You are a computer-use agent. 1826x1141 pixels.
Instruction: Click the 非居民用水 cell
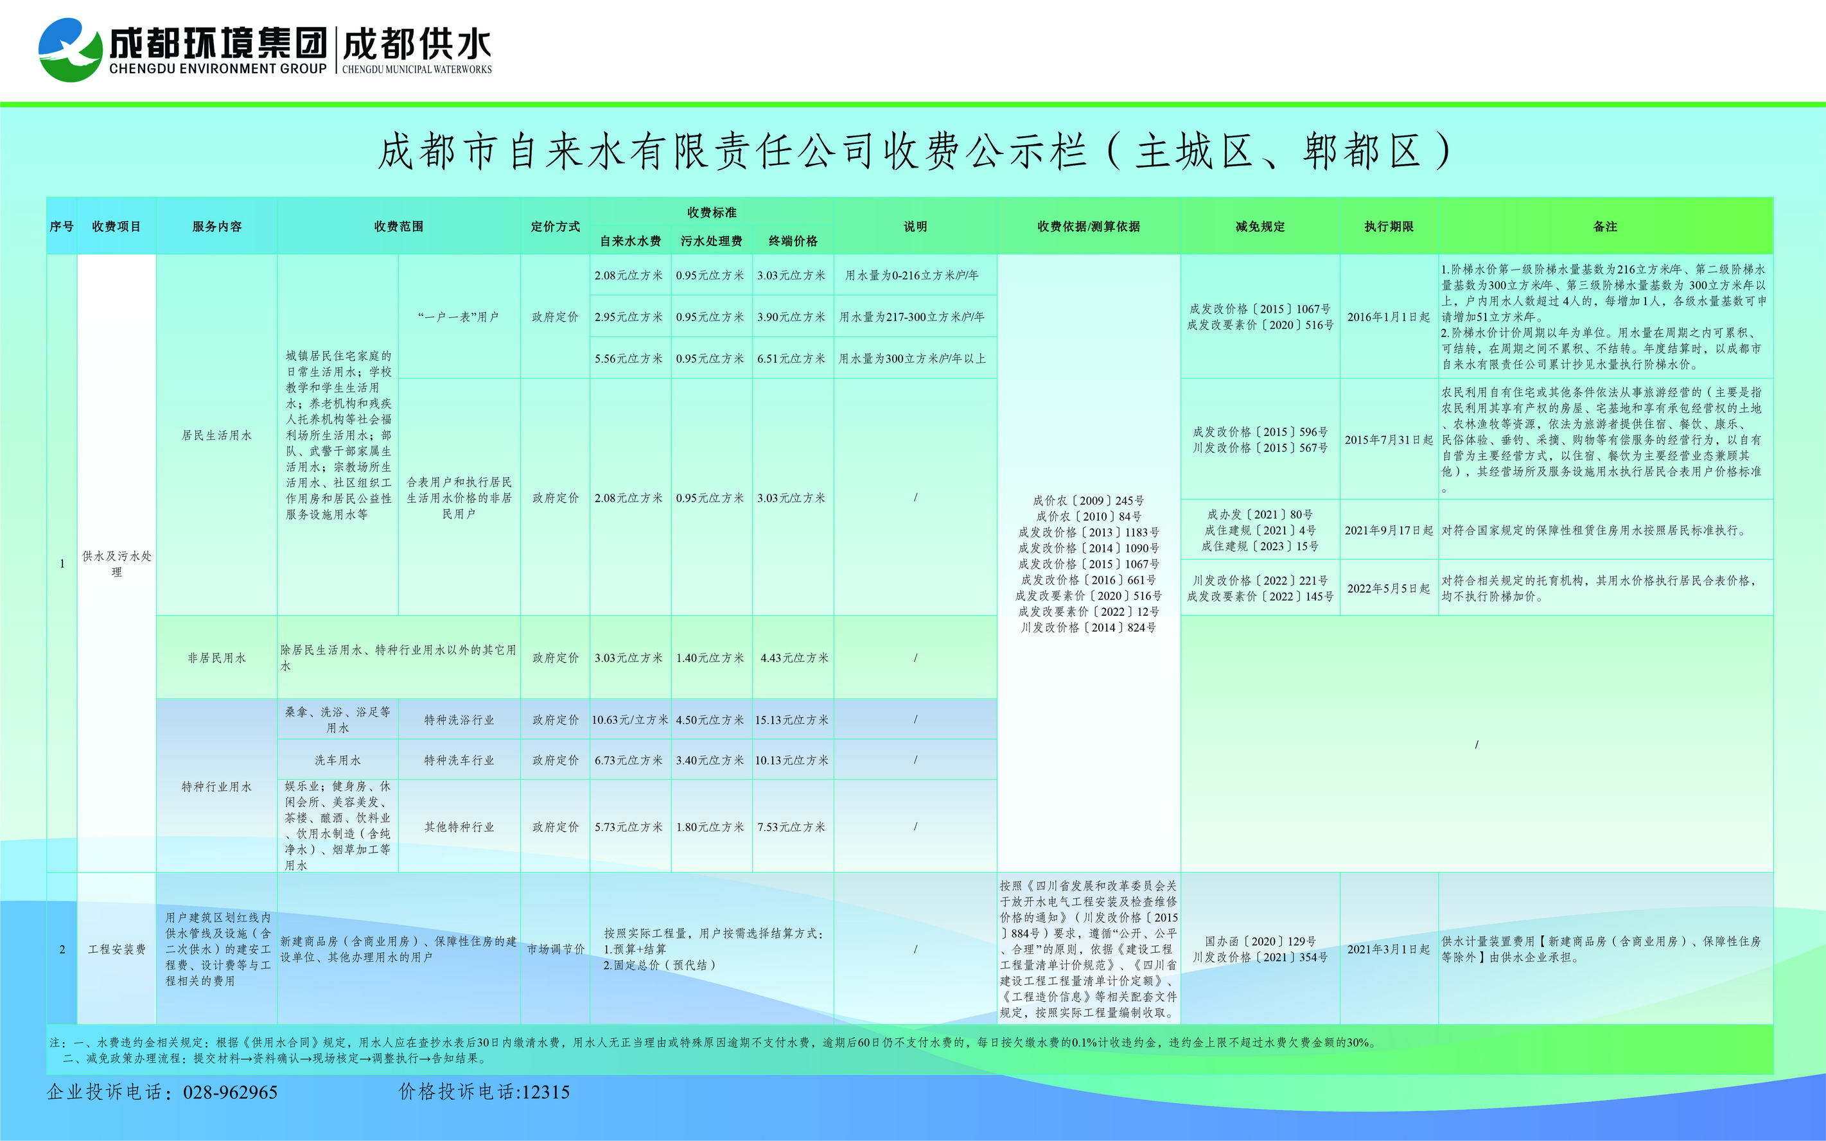(x=216, y=658)
